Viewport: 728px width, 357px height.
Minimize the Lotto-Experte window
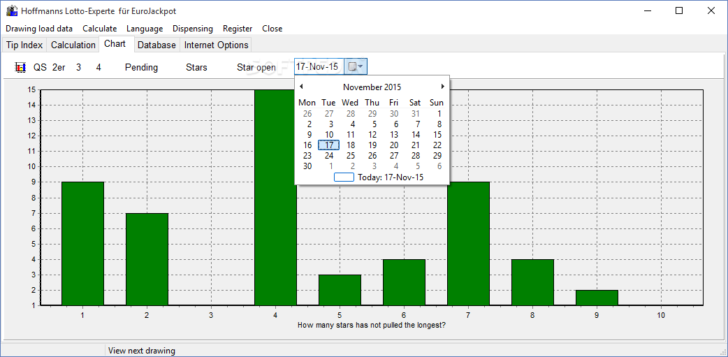[x=647, y=11]
